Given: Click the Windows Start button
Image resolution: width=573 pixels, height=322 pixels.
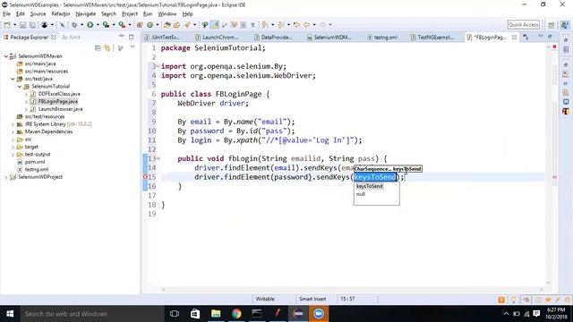Looking at the screenshot, I should coord(10,314).
